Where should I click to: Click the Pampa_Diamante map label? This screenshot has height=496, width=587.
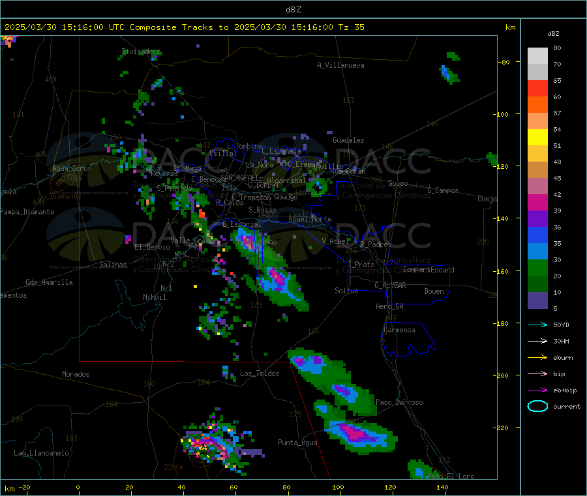click(x=27, y=212)
